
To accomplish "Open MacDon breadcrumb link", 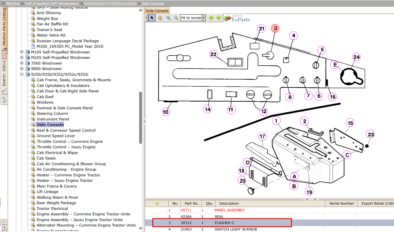I will (x=13, y=3).
